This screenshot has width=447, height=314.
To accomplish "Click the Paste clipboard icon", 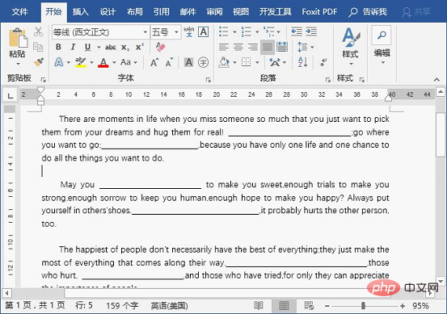I will click(x=18, y=38).
